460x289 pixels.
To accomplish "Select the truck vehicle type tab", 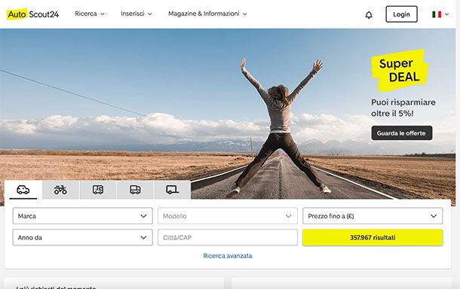I will tap(135, 190).
